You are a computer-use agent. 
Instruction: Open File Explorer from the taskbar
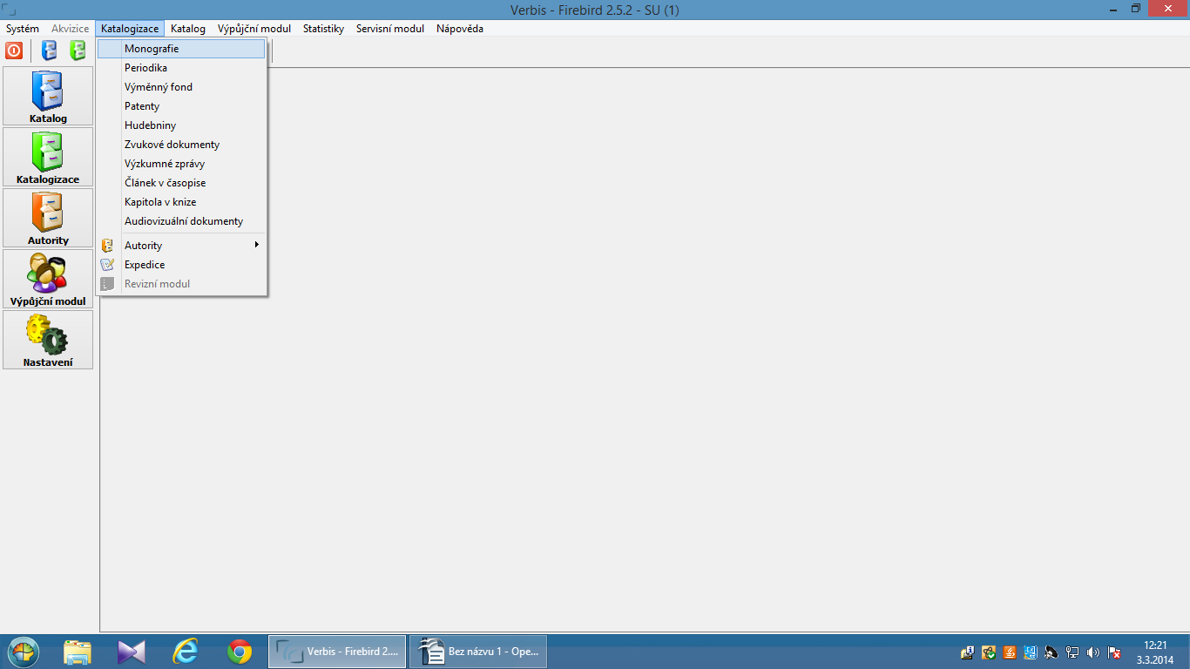point(78,652)
